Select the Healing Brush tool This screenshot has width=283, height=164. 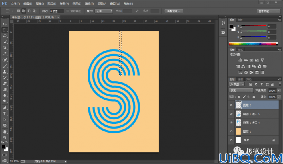pos(5,60)
